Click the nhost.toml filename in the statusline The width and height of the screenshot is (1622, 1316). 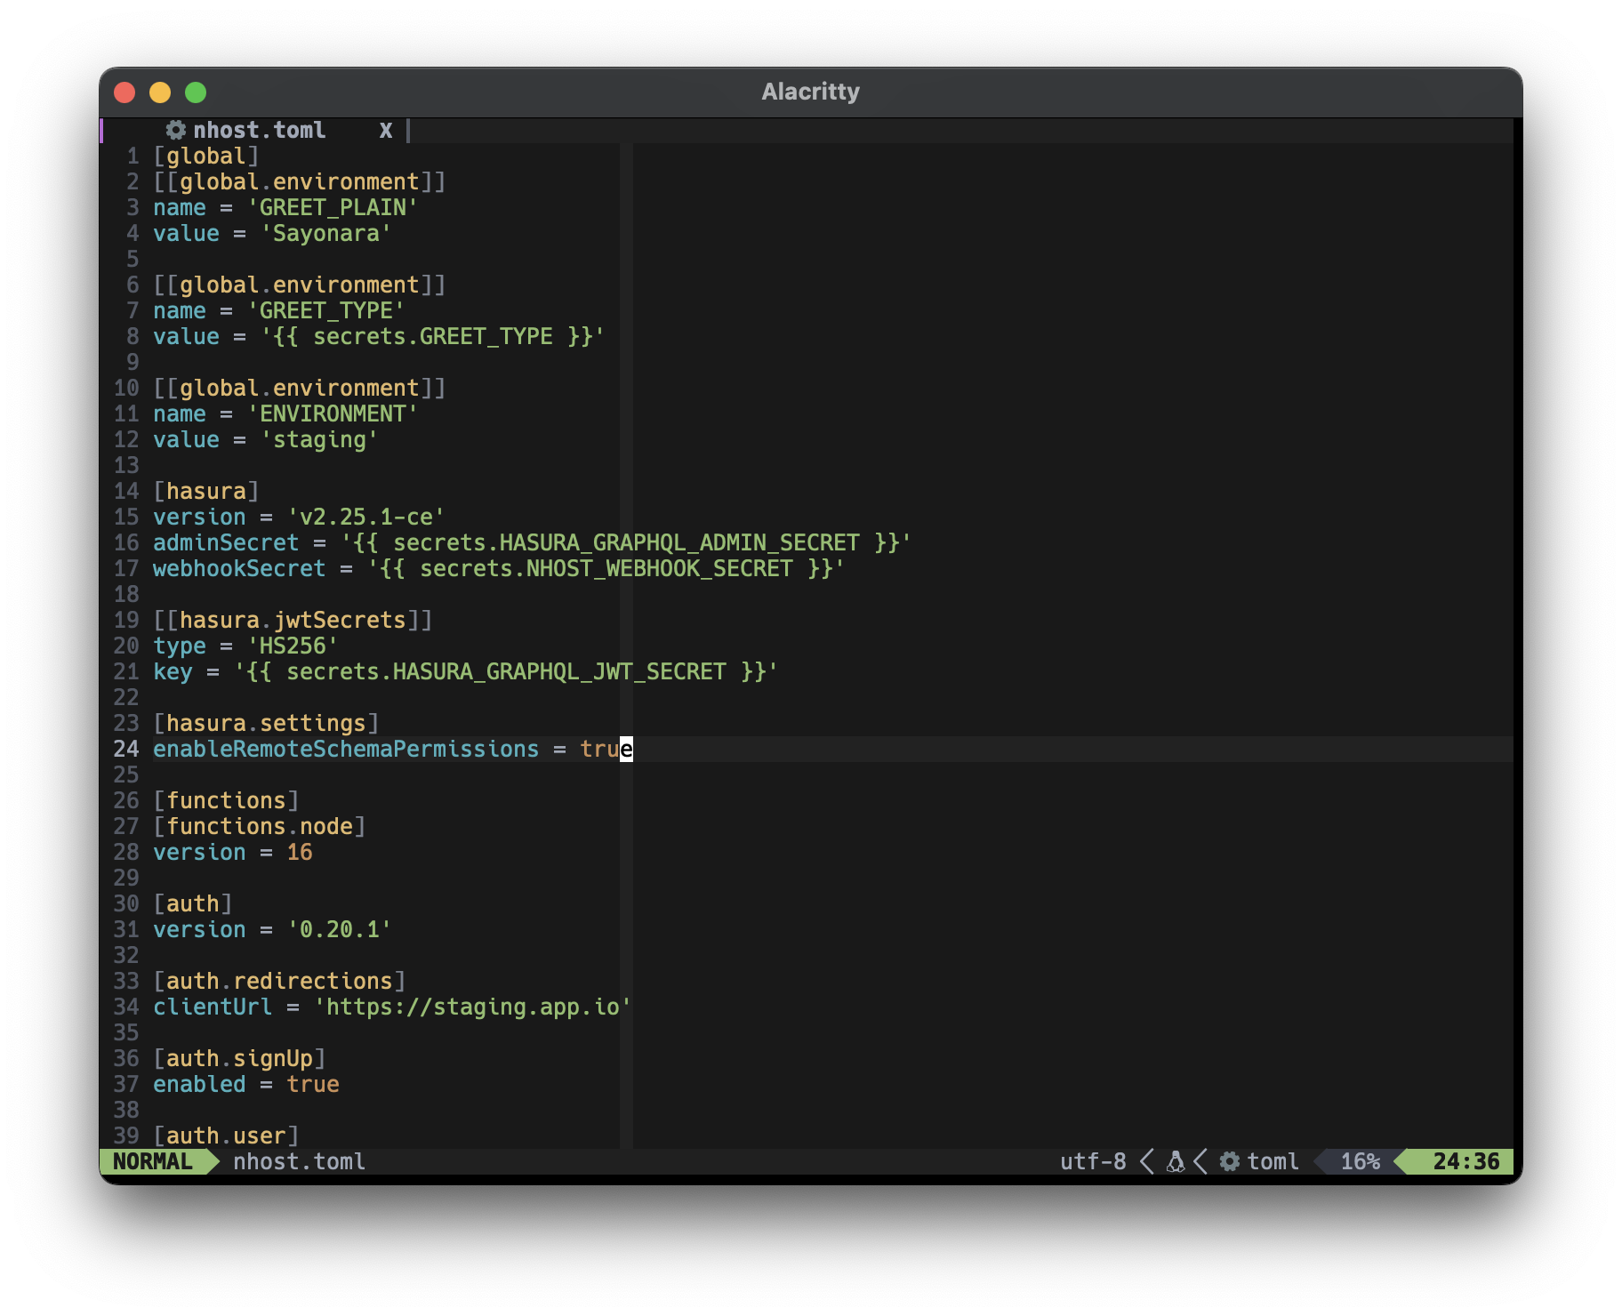[x=299, y=1161]
